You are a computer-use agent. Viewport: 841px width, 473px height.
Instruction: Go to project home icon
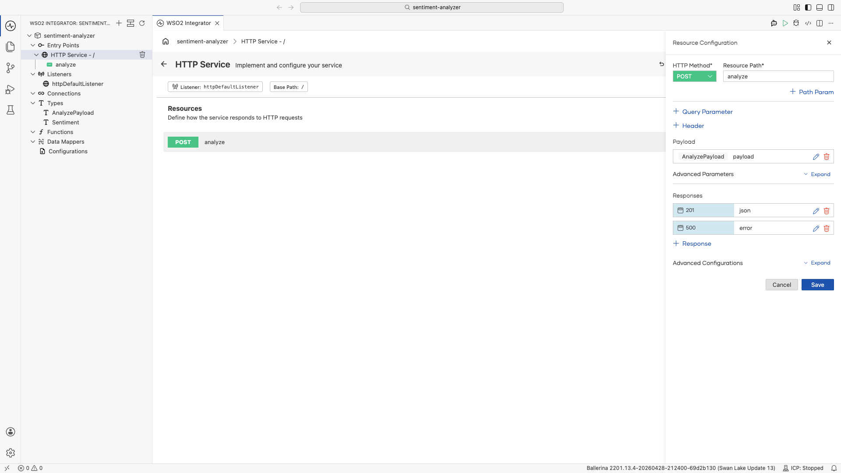coord(166,41)
